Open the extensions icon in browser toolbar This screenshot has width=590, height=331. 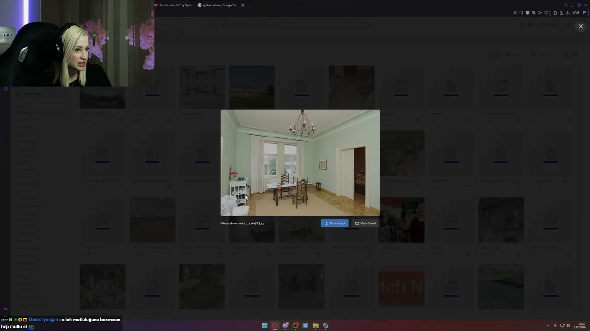[x=555, y=13]
